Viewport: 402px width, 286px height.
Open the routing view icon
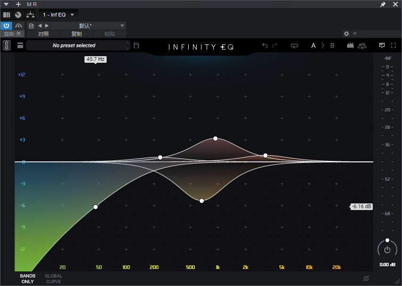(x=30, y=15)
